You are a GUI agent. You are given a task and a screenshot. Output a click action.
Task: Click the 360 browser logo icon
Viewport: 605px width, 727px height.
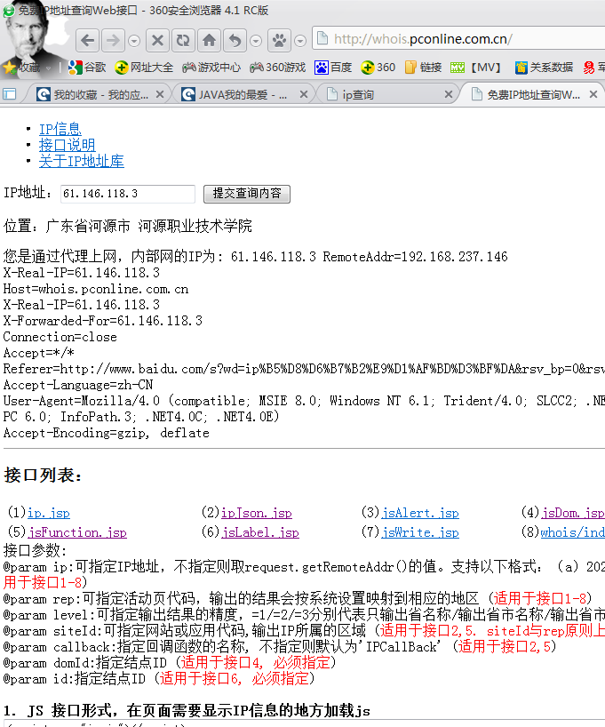9,11
